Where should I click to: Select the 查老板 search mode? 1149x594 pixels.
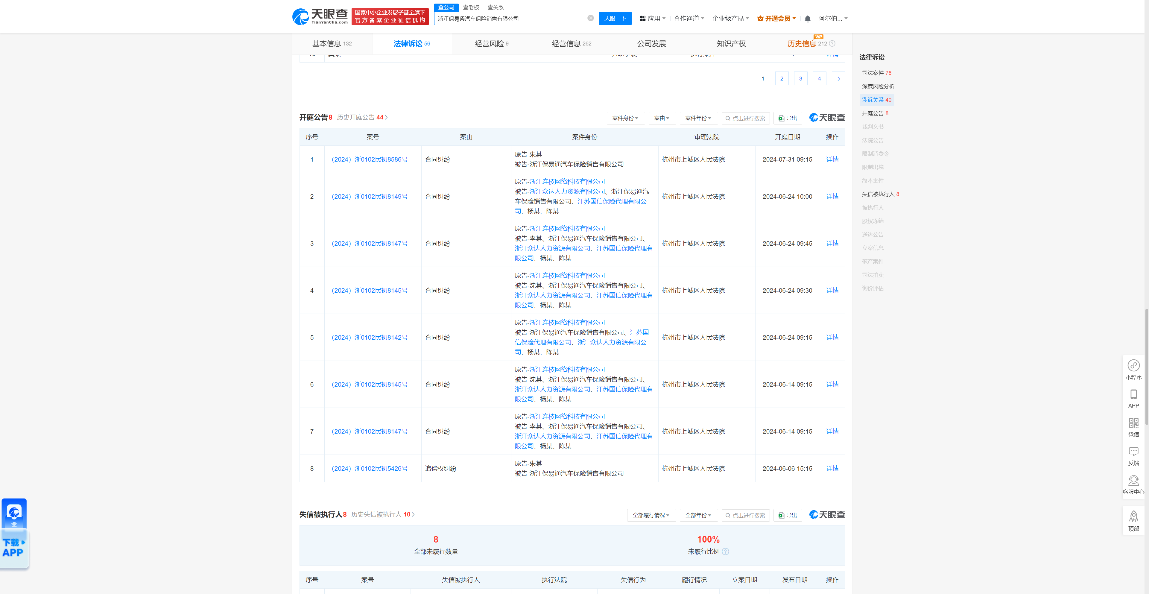coord(471,7)
